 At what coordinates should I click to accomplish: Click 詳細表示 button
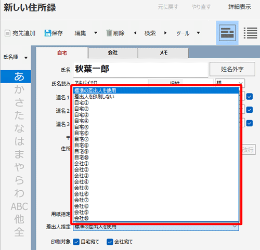[240, 7]
